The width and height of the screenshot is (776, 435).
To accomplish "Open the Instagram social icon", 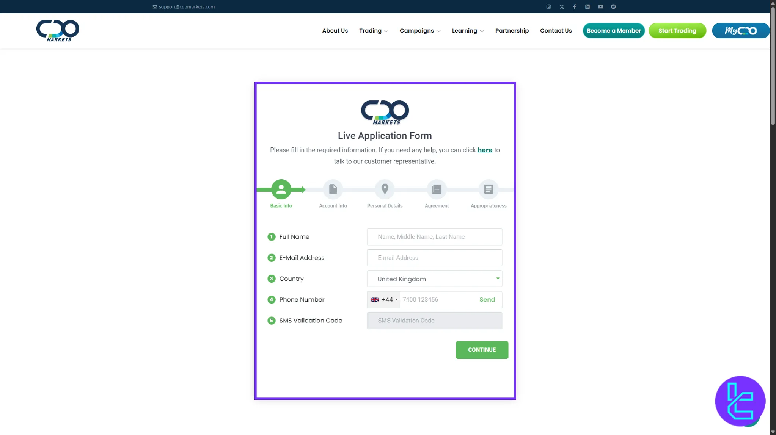I will (x=548, y=7).
